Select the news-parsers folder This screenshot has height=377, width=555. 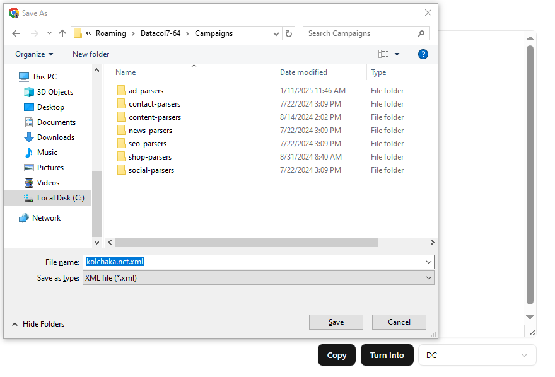(150, 130)
